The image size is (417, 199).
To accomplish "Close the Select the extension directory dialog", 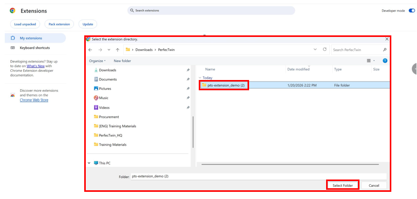I will [387, 39].
